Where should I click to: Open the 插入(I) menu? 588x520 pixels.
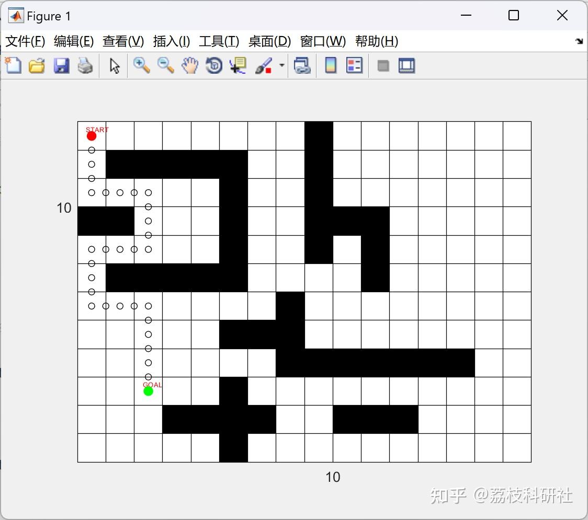tap(172, 41)
